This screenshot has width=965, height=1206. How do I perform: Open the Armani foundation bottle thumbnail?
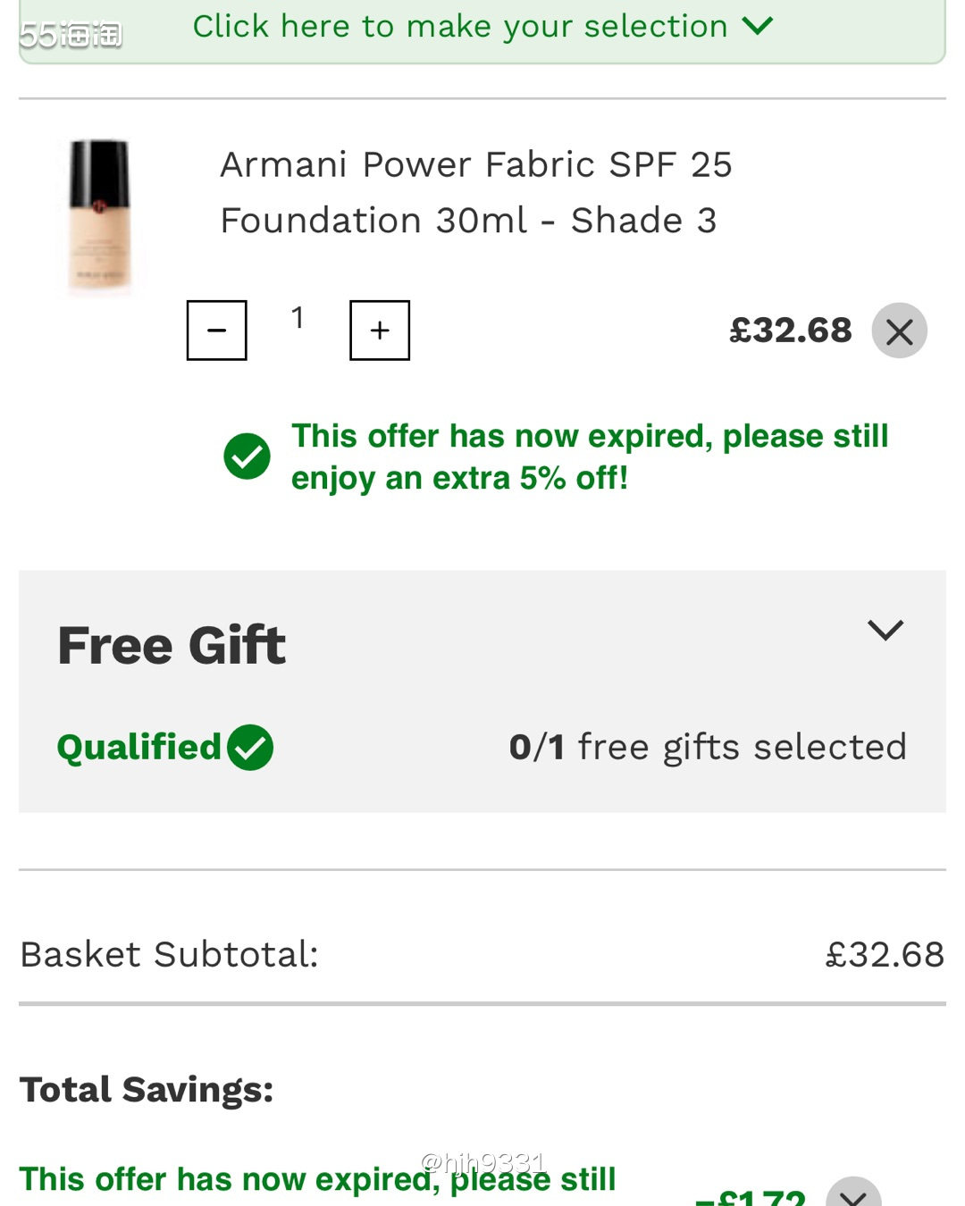pyautogui.click(x=100, y=215)
